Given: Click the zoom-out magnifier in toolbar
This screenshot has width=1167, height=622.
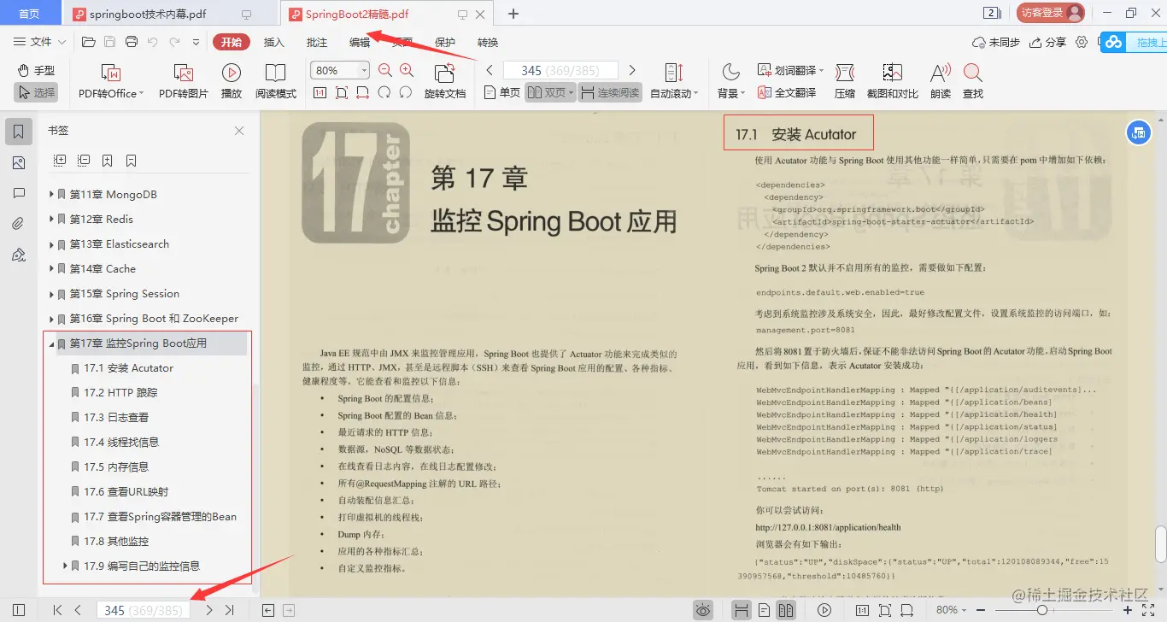Looking at the screenshot, I should coord(384,71).
